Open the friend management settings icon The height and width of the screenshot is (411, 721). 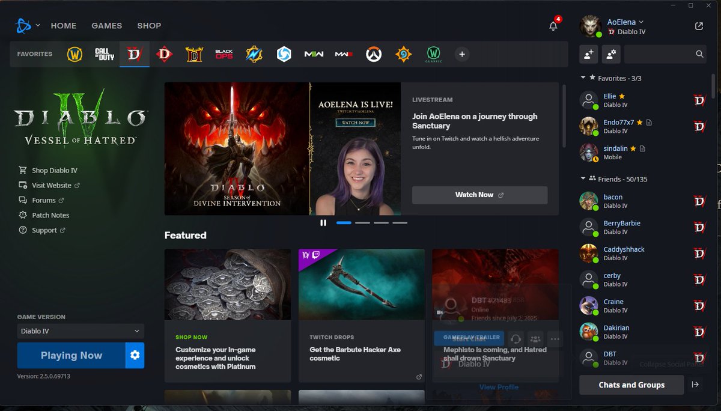tap(611, 54)
